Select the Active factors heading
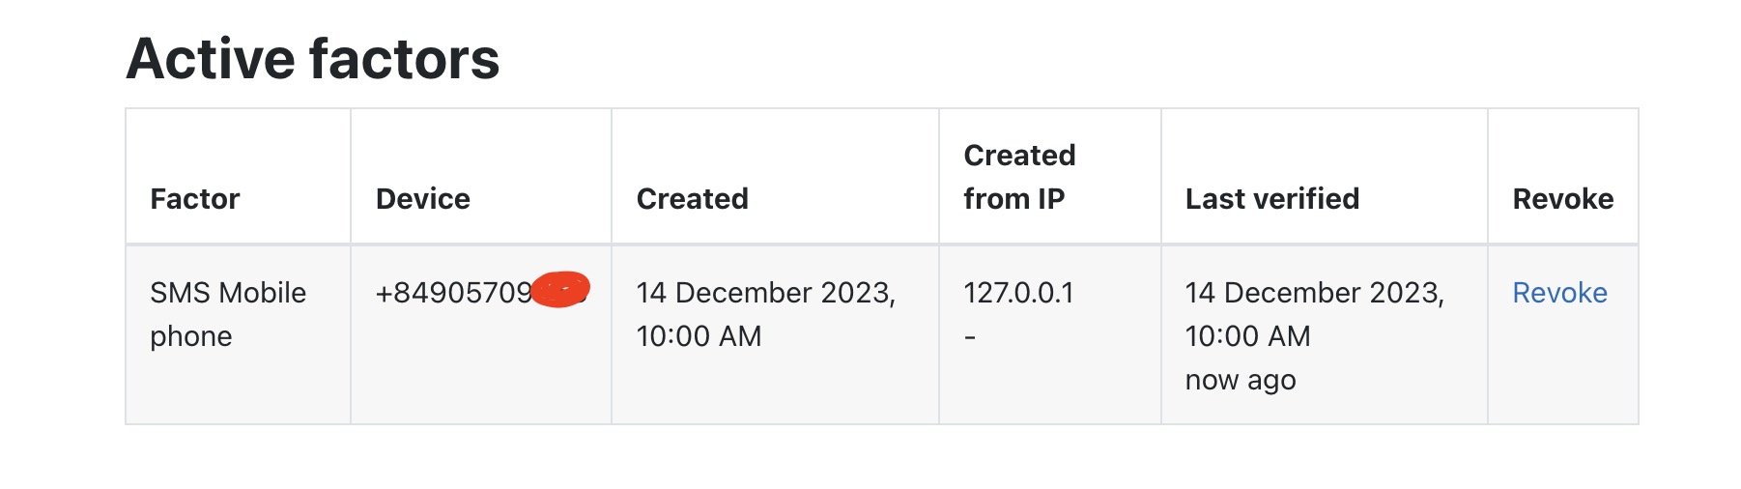Viewport: 1741px width, 489px height. tap(313, 58)
